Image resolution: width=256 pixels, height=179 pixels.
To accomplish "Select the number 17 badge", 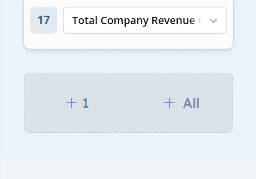I will point(43,20).
